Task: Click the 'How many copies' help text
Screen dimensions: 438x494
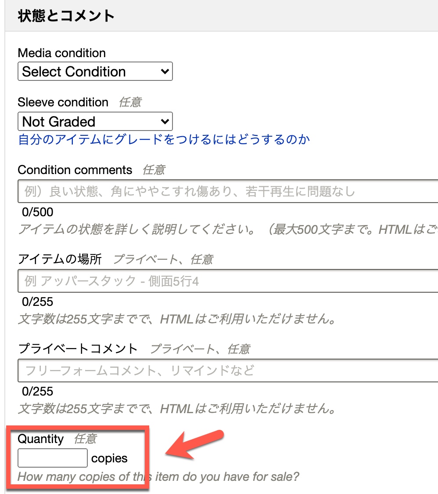Action: 158,477
